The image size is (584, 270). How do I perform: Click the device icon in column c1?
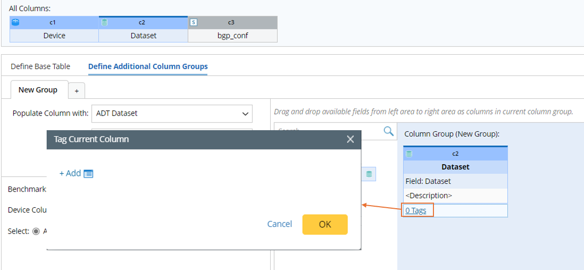16,22
